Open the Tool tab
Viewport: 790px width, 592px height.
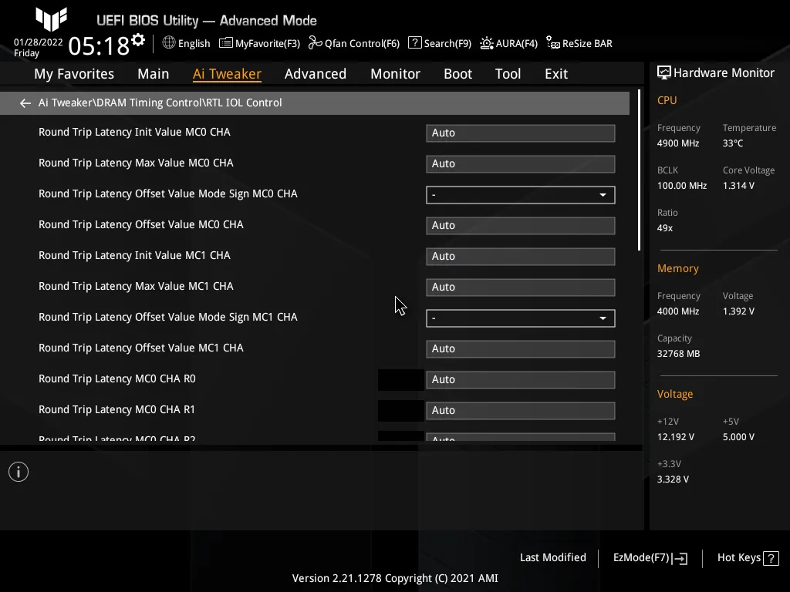508,74
